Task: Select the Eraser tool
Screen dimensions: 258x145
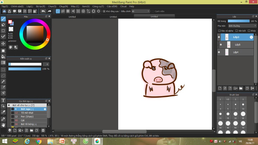Action: 3,25
